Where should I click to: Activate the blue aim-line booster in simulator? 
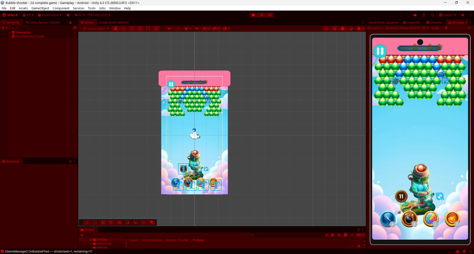(x=388, y=219)
